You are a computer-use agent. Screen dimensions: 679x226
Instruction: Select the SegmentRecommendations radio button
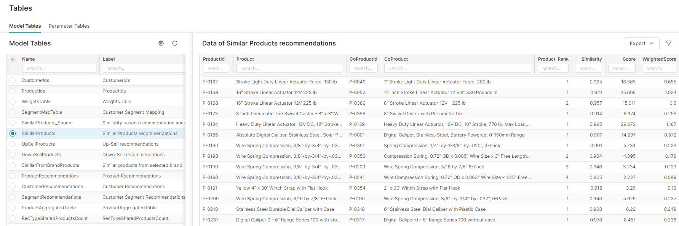[x=13, y=197]
